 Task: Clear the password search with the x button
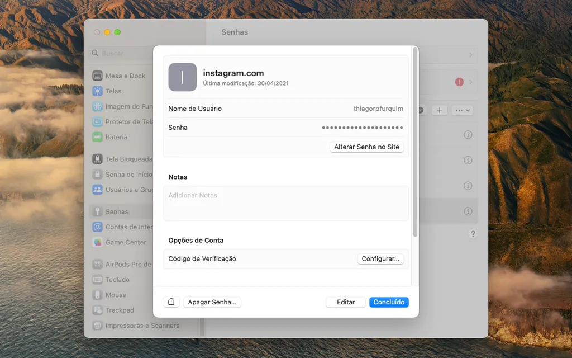click(x=421, y=110)
